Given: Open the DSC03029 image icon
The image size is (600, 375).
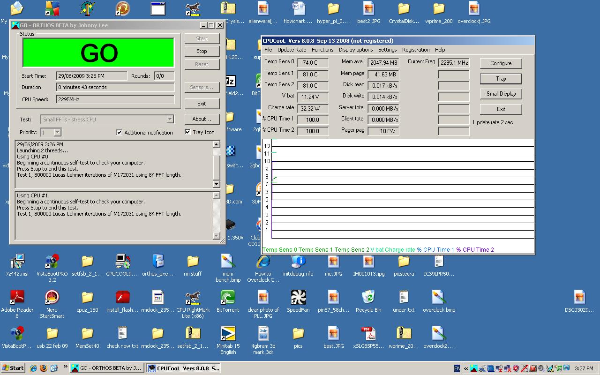Looking at the screenshot, I should pyautogui.click(x=579, y=297).
